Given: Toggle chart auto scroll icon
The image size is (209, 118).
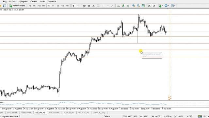Looking at the screenshot, I should (149, 6).
